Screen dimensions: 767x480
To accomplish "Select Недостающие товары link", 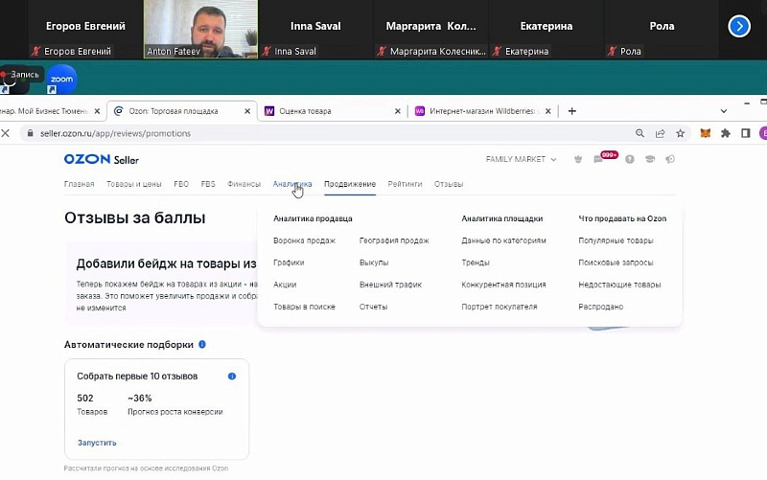I will pyautogui.click(x=619, y=285).
